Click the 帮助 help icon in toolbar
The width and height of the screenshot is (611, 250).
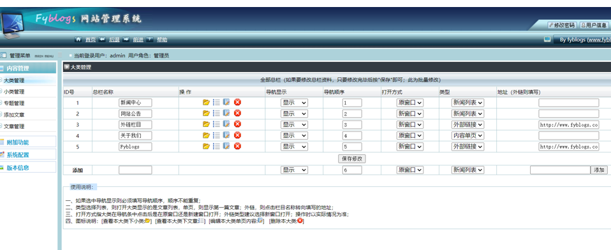pyautogui.click(x=150, y=40)
